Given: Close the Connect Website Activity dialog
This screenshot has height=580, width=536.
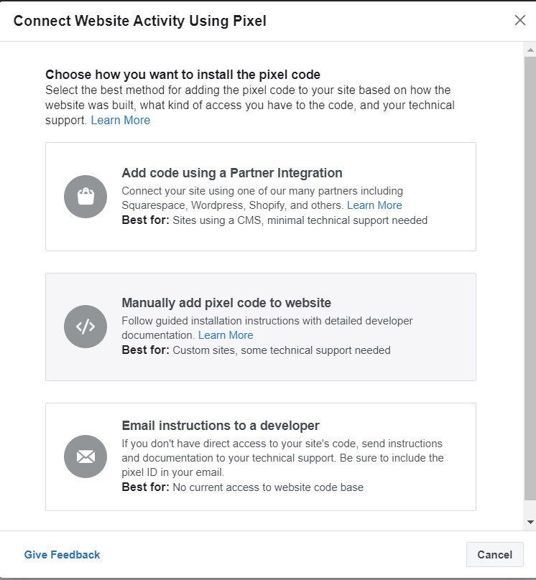Looking at the screenshot, I should 520,20.
